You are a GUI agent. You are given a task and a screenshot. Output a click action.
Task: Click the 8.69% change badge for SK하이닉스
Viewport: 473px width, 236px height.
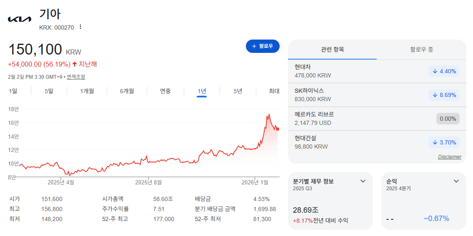pos(444,95)
